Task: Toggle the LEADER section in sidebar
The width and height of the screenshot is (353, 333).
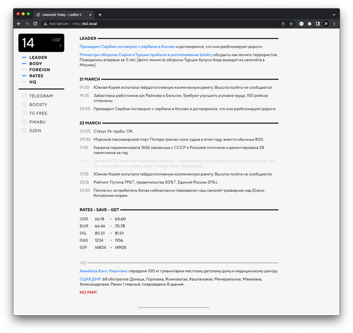Action: pos(34,57)
